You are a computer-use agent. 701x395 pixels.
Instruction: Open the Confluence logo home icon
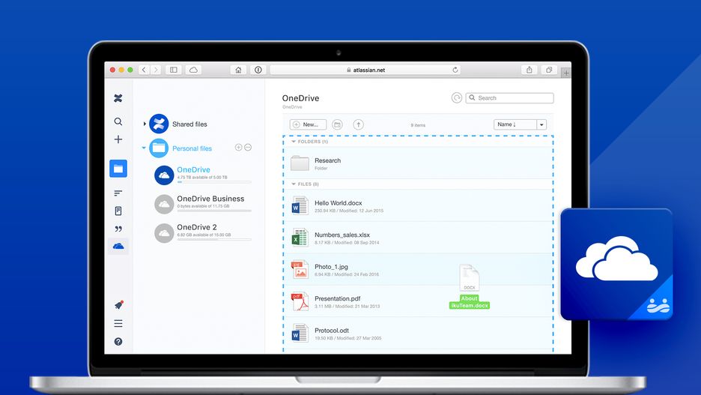(x=118, y=98)
